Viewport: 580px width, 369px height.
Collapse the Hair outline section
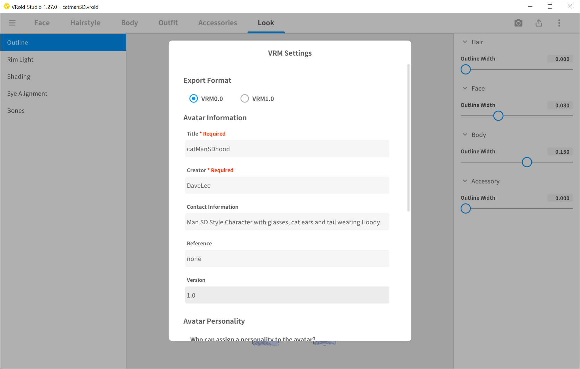[x=465, y=42]
